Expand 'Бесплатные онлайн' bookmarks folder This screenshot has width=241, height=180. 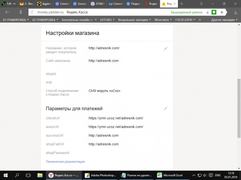(79, 20)
